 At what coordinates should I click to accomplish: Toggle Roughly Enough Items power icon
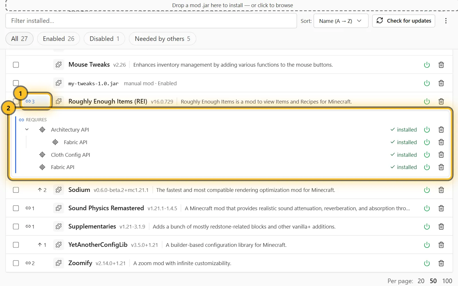(427, 101)
